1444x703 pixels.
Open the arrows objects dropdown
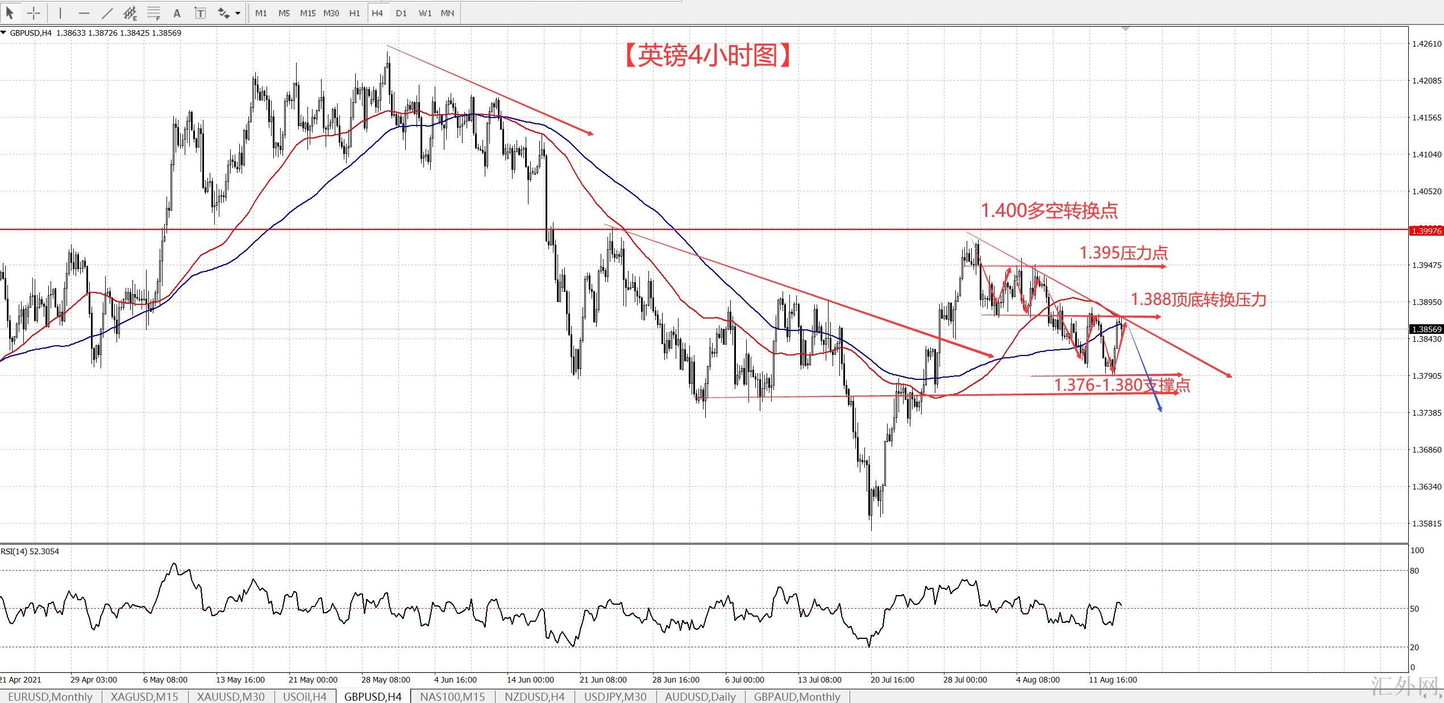tap(238, 13)
